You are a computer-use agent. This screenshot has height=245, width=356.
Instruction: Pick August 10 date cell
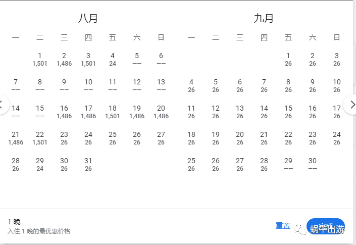pos(88,85)
